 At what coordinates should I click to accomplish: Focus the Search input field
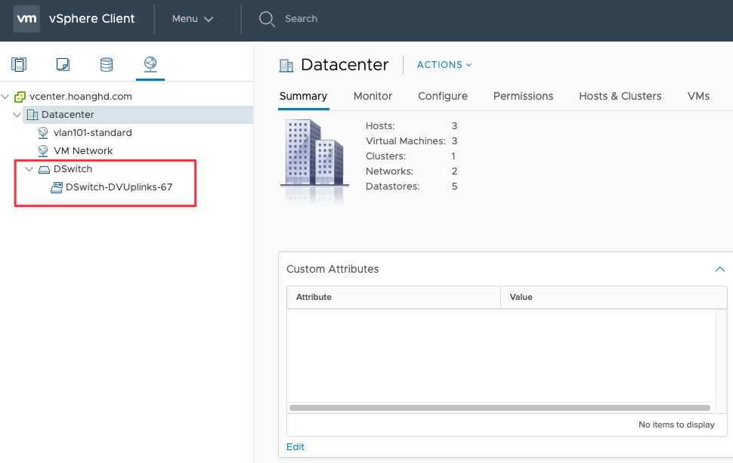pos(301,19)
